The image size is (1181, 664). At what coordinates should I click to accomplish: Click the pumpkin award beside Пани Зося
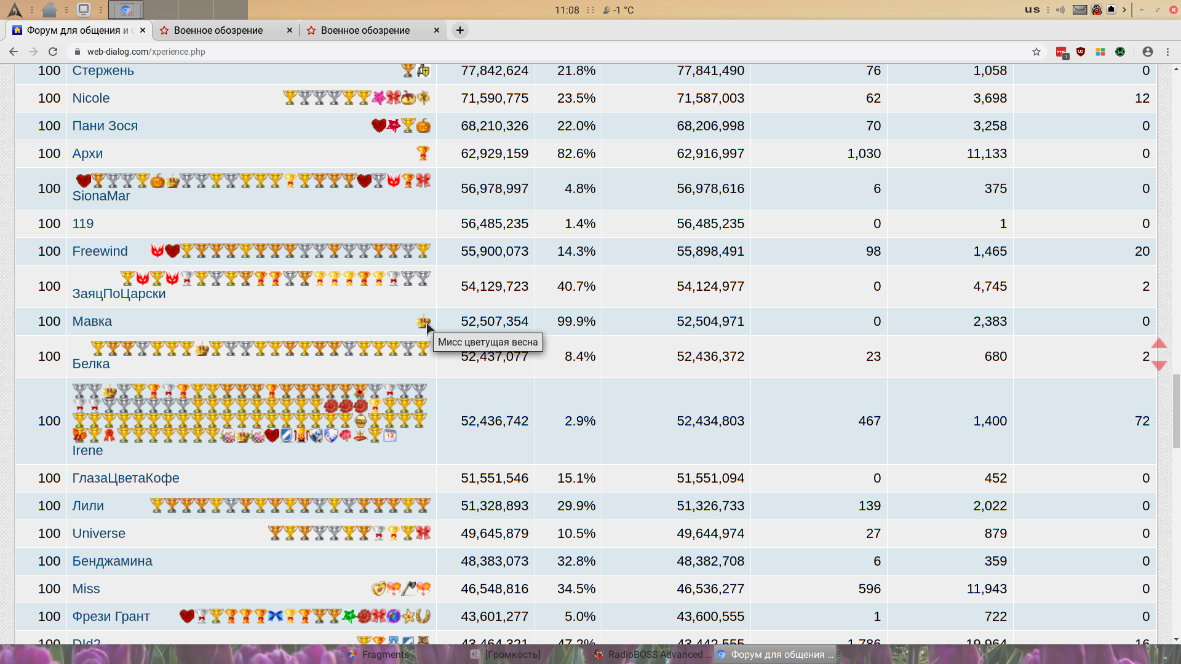click(x=423, y=125)
